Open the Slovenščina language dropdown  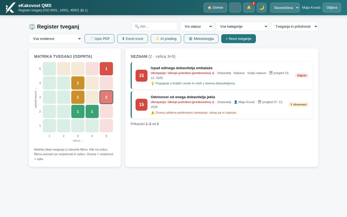pos(285,8)
